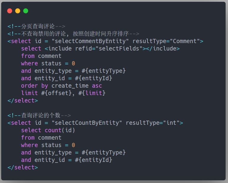Screen dimensions: 228x183
Task: Click the green maximize window dot
Action: coord(26,11)
